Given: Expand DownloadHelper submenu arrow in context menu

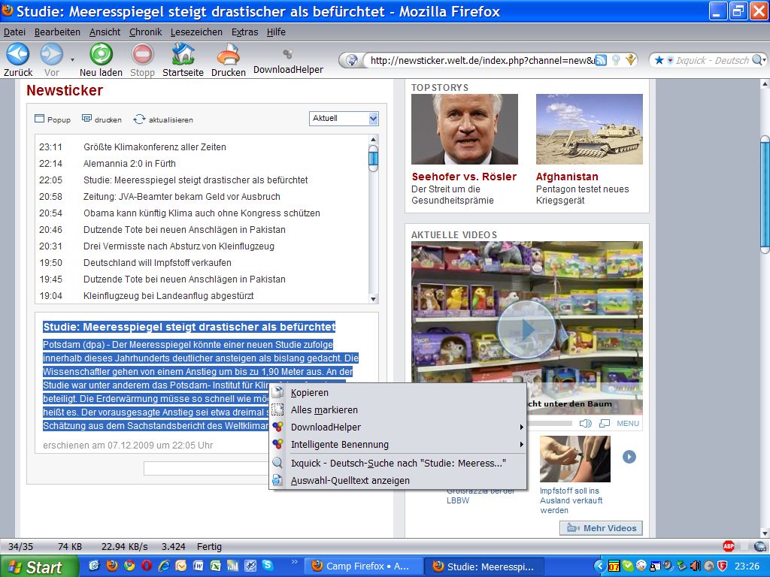Looking at the screenshot, I should coord(521,427).
